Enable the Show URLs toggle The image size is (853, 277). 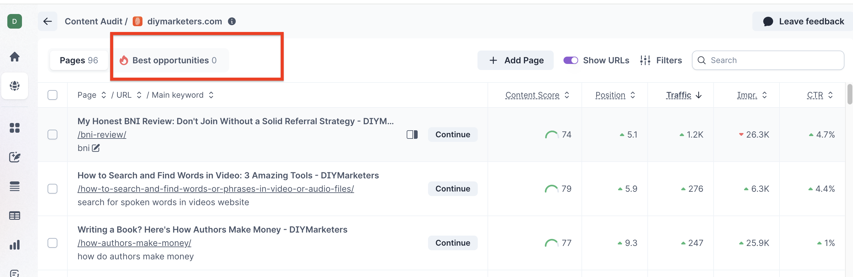tap(570, 60)
